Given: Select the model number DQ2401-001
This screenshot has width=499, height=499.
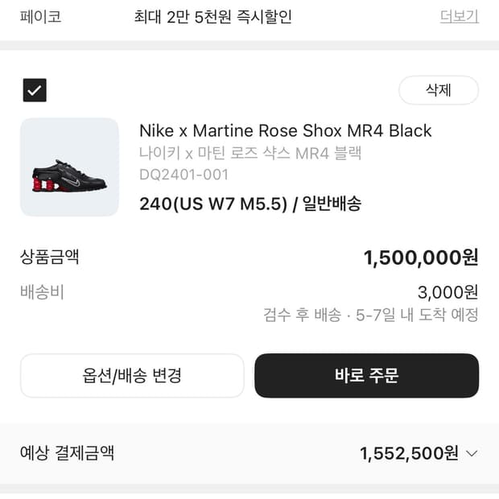Looking at the screenshot, I should pos(184,175).
